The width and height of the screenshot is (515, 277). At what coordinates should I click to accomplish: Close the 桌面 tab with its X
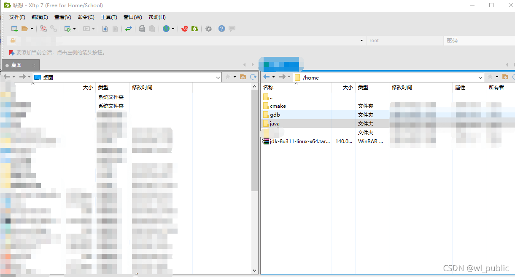pos(34,65)
